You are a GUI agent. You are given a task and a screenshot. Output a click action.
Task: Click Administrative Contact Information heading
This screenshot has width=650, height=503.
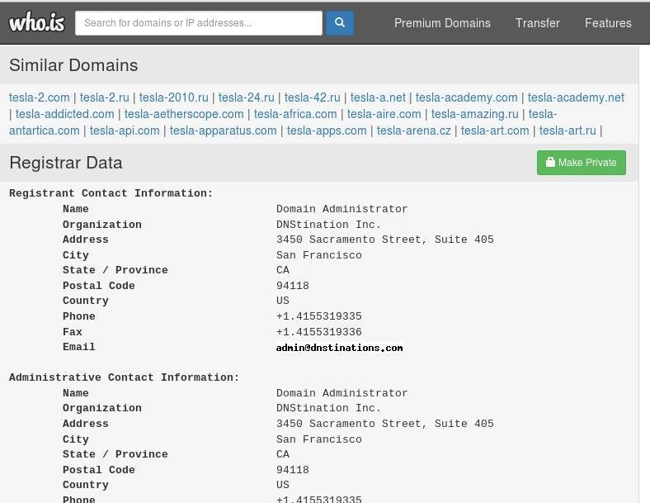tap(125, 377)
